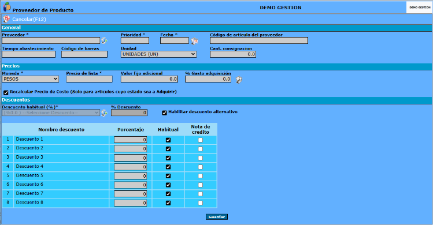
Task: Check Nota de credito for Descuento 7
Action: tap(201, 194)
